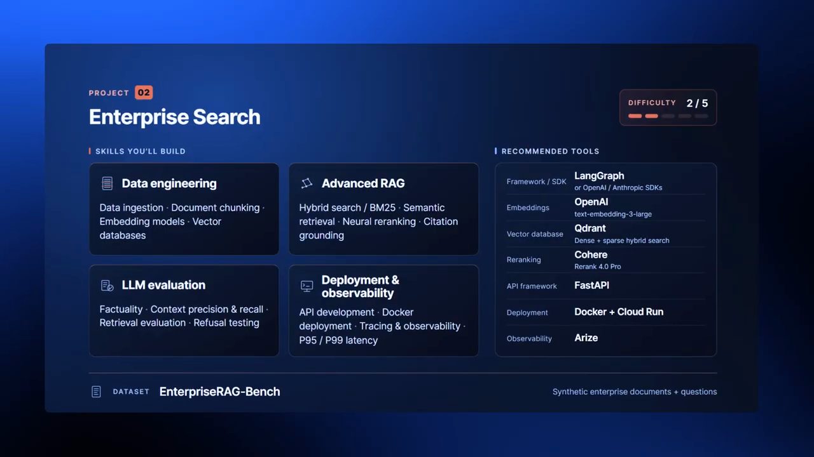
Task: Click the EnterpriseRAG-Bench dataset name
Action: [219, 392]
